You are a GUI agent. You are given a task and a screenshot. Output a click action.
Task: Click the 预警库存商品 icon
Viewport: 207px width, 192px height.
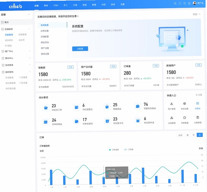point(138,106)
